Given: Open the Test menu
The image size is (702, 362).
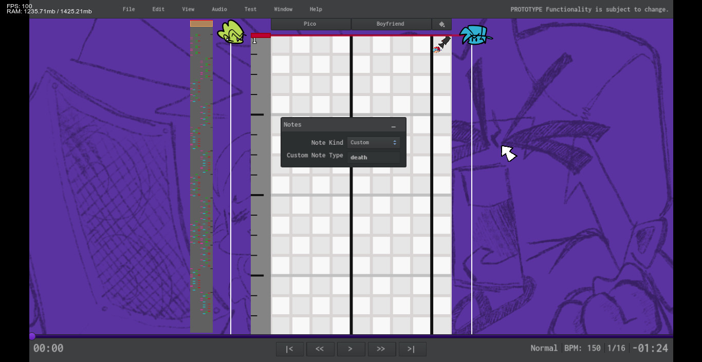Looking at the screenshot, I should tap(250, 9).
